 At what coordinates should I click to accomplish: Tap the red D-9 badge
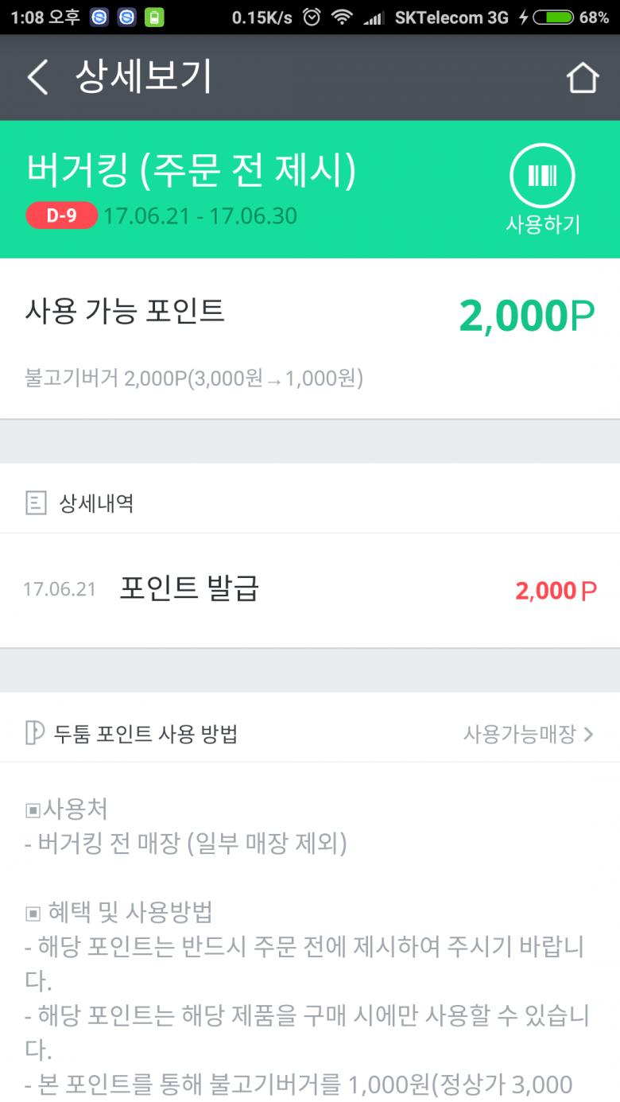(61, 215)
